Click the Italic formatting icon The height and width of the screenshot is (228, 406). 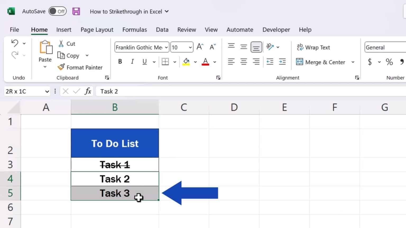click(132, 61)
